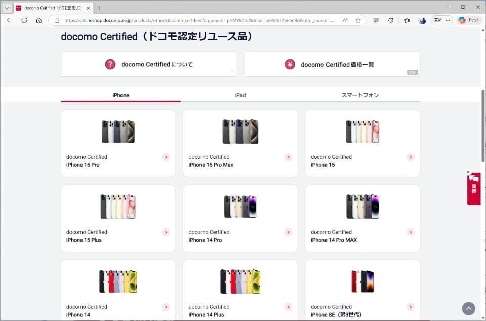
Task: Open the Copilot chat button
Action: 469,20
